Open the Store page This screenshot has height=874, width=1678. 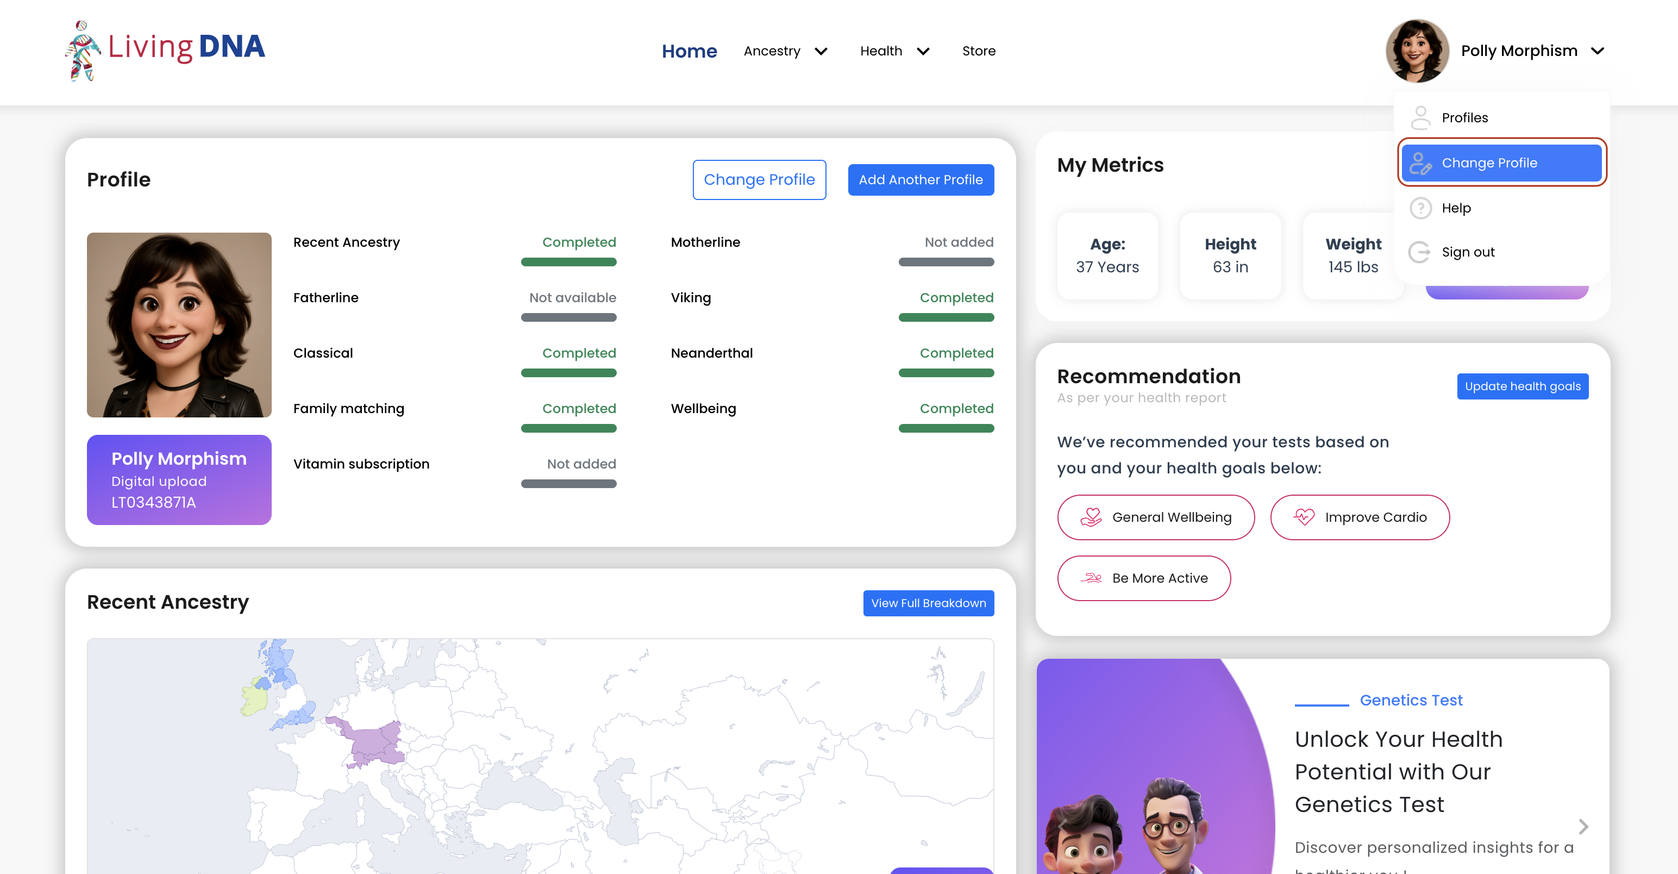(979, 52)
